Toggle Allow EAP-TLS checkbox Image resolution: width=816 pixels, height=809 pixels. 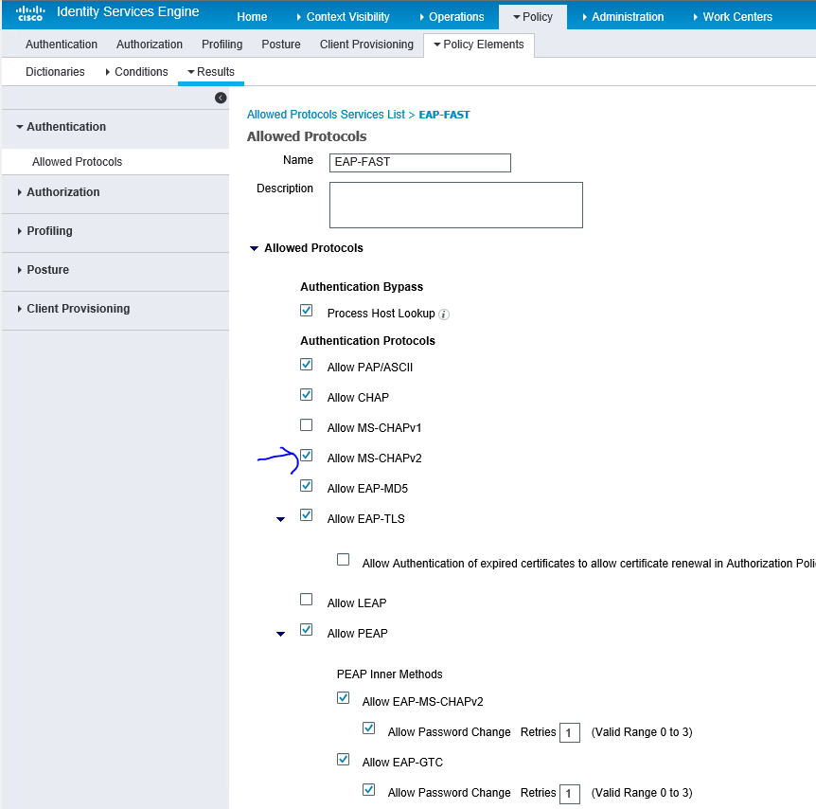click(x=307, y=515)
